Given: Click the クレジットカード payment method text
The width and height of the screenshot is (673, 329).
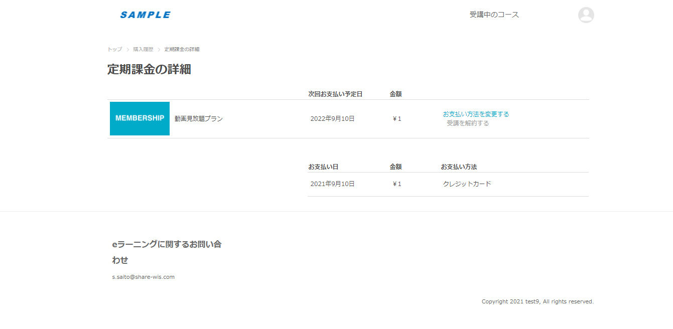Looking at the screenshot, I should [x=467, y=184].
